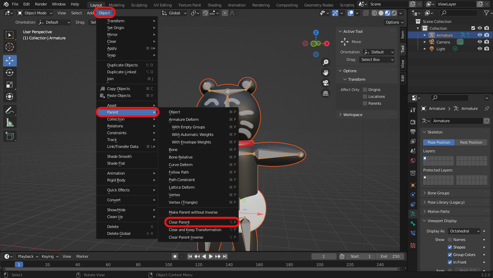Open the Render properties tab icon

413,122
